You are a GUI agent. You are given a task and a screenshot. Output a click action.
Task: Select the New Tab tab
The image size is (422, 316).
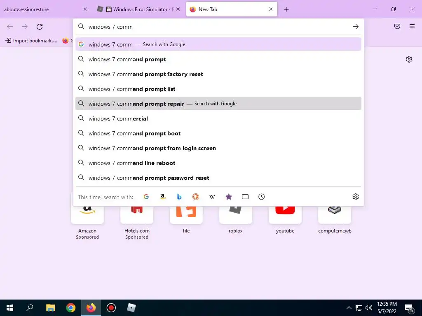pyautogui.click(x=232, y=9)
